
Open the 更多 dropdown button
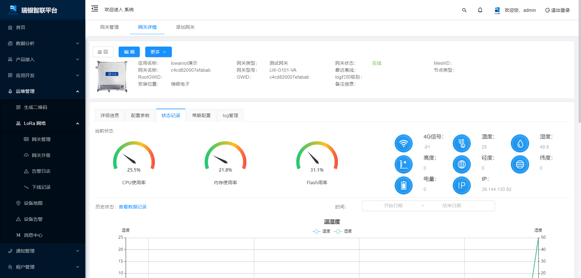pyautogui.click(x=159, y=52)
